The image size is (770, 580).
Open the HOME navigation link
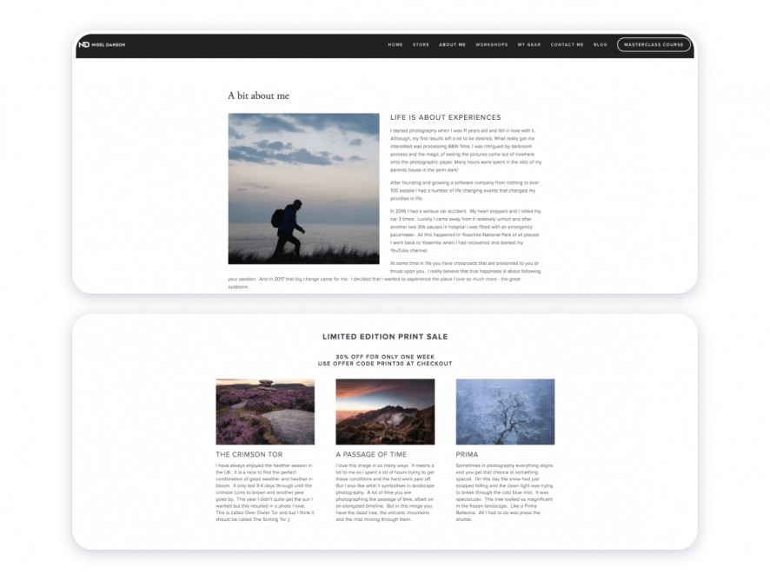click(394, 45)
